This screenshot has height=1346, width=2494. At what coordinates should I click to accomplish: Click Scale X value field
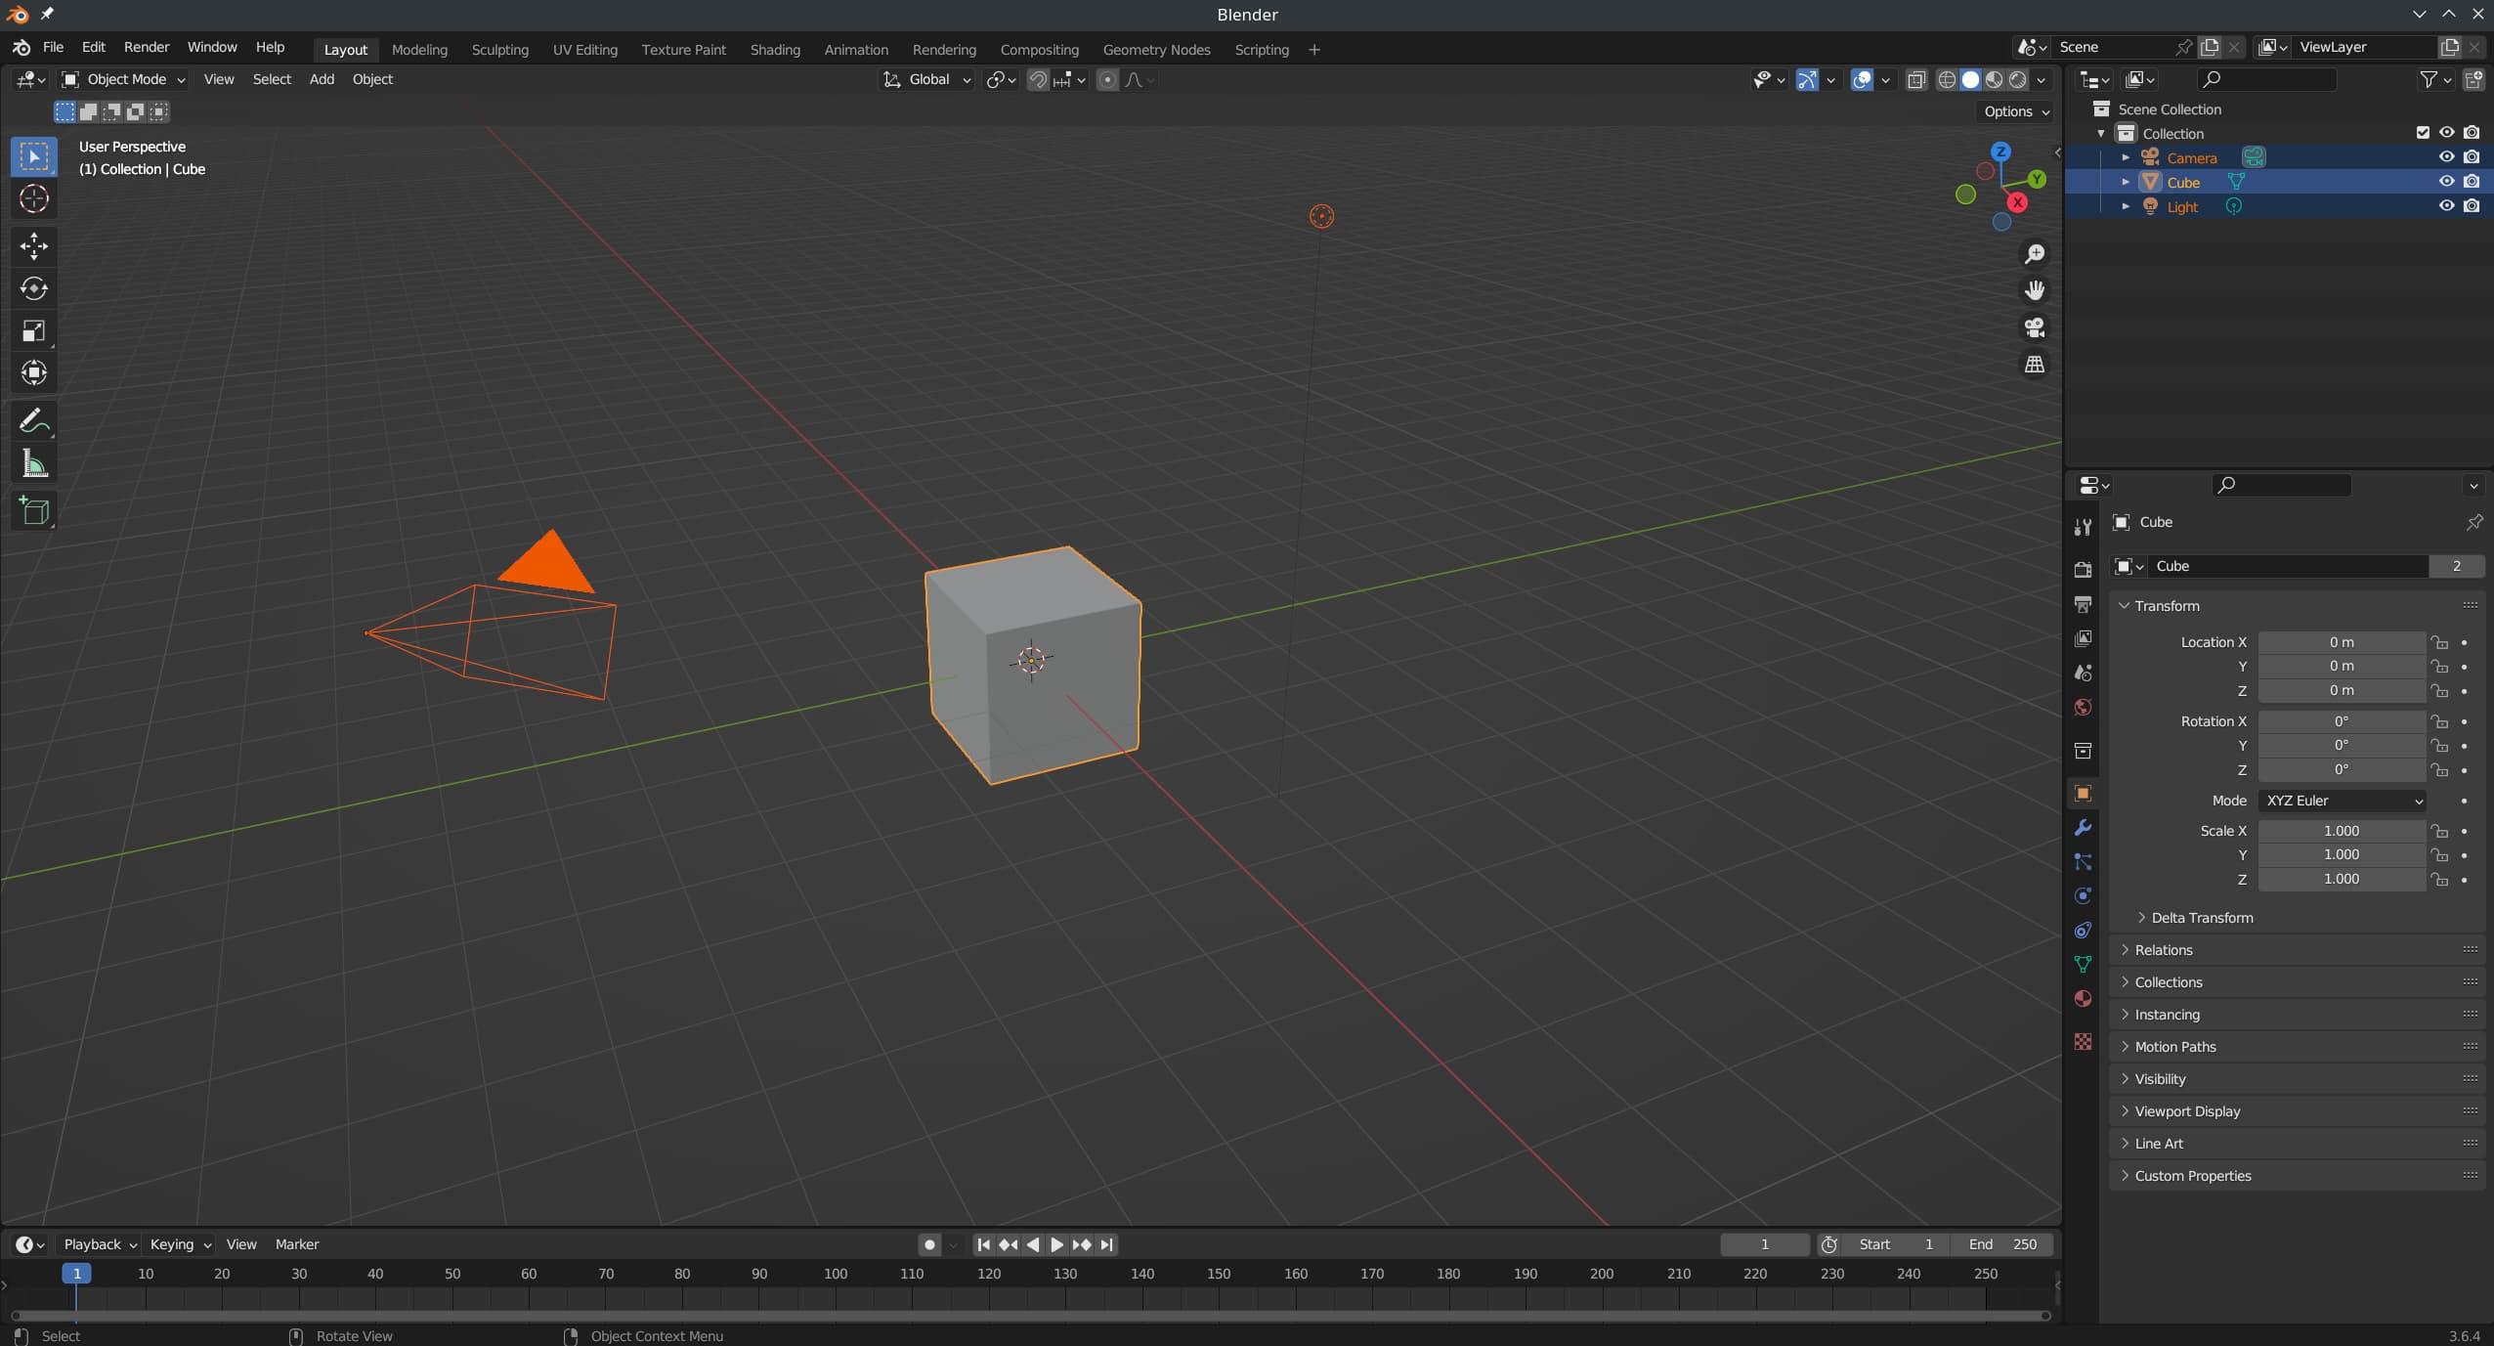2342,831
